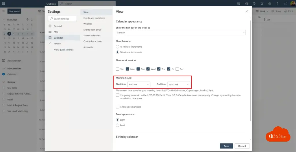Click the help question mark icon
This screenshot has height=152, width=296.
(277, 3)
